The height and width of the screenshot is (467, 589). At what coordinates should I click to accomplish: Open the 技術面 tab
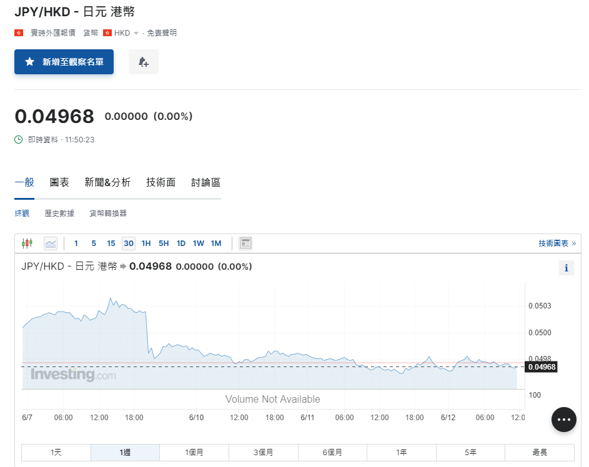pyautogui.click(x=161, y=182)
